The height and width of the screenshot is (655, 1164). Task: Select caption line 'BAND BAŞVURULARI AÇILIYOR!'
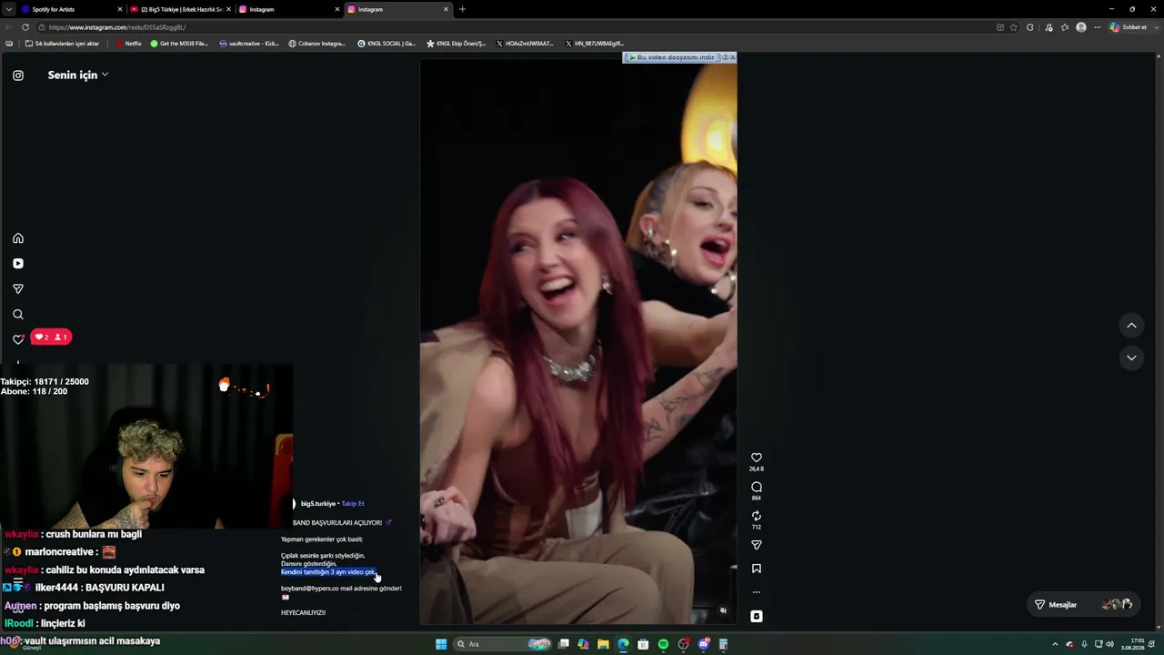[337, 523]
